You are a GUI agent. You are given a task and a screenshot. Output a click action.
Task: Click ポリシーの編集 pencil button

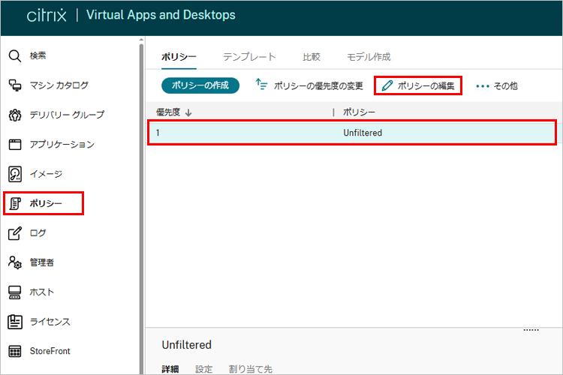coord(417,85)
